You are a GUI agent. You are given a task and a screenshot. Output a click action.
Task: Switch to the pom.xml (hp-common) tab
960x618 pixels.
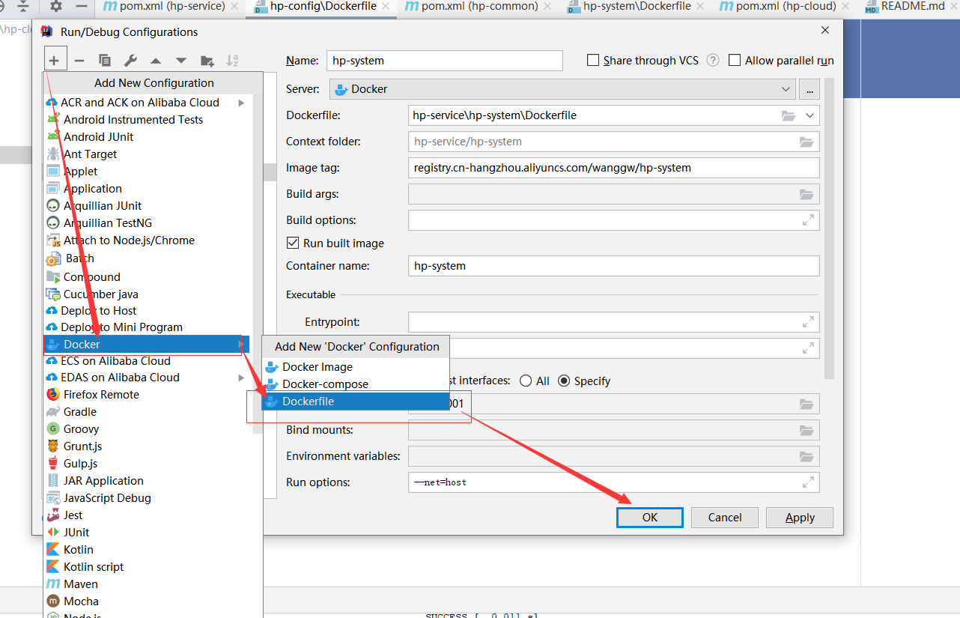[479, 6]
